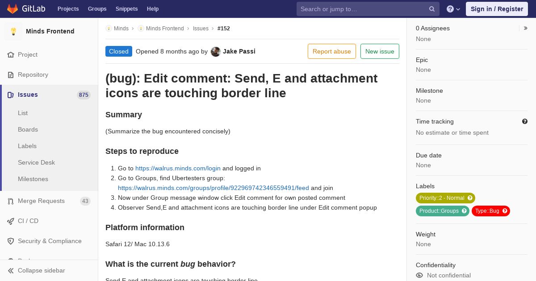
Task: Click the Issues breadcrumb link
Action: [x=201, y=29]
